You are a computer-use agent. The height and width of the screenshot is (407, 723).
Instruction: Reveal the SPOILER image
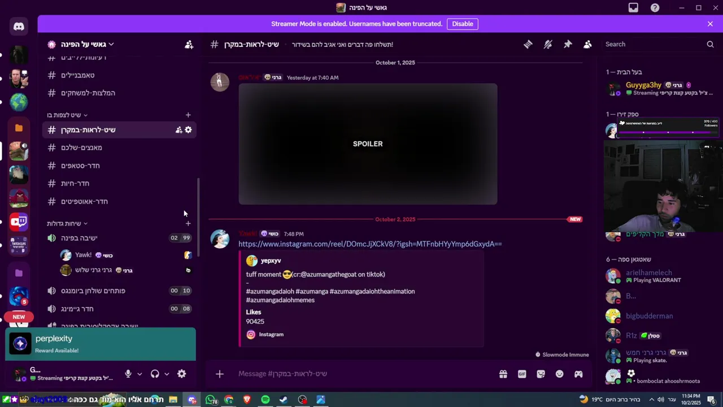pos(368,144)
